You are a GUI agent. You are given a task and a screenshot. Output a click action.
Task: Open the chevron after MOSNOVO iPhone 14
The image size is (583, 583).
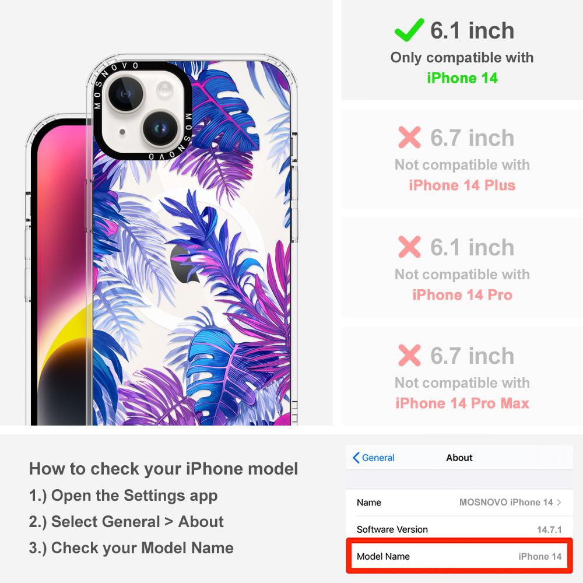coord(559,503)
